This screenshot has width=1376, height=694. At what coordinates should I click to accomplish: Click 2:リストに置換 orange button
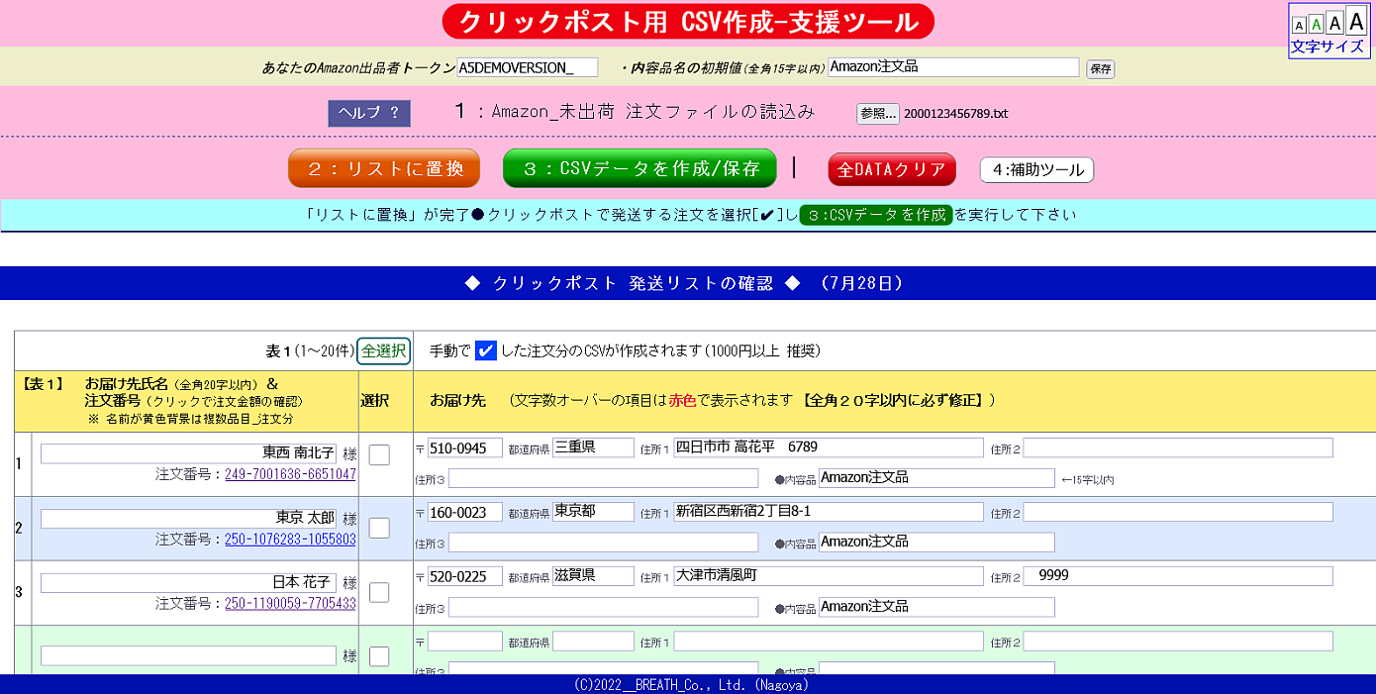tap(384, 168)
